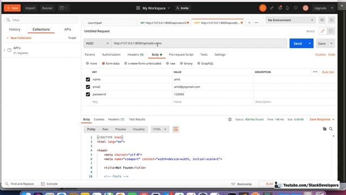Viewport: 346px width, 195px height.
Task: Open the Pre-request Script tab
Action: [x=181, y=55]
